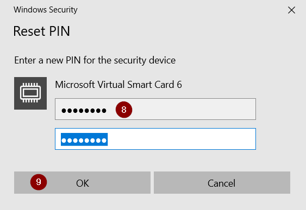Click the 'Smart Card 6' text beside chip icon

pyautogui.click(x=154, y=85)
